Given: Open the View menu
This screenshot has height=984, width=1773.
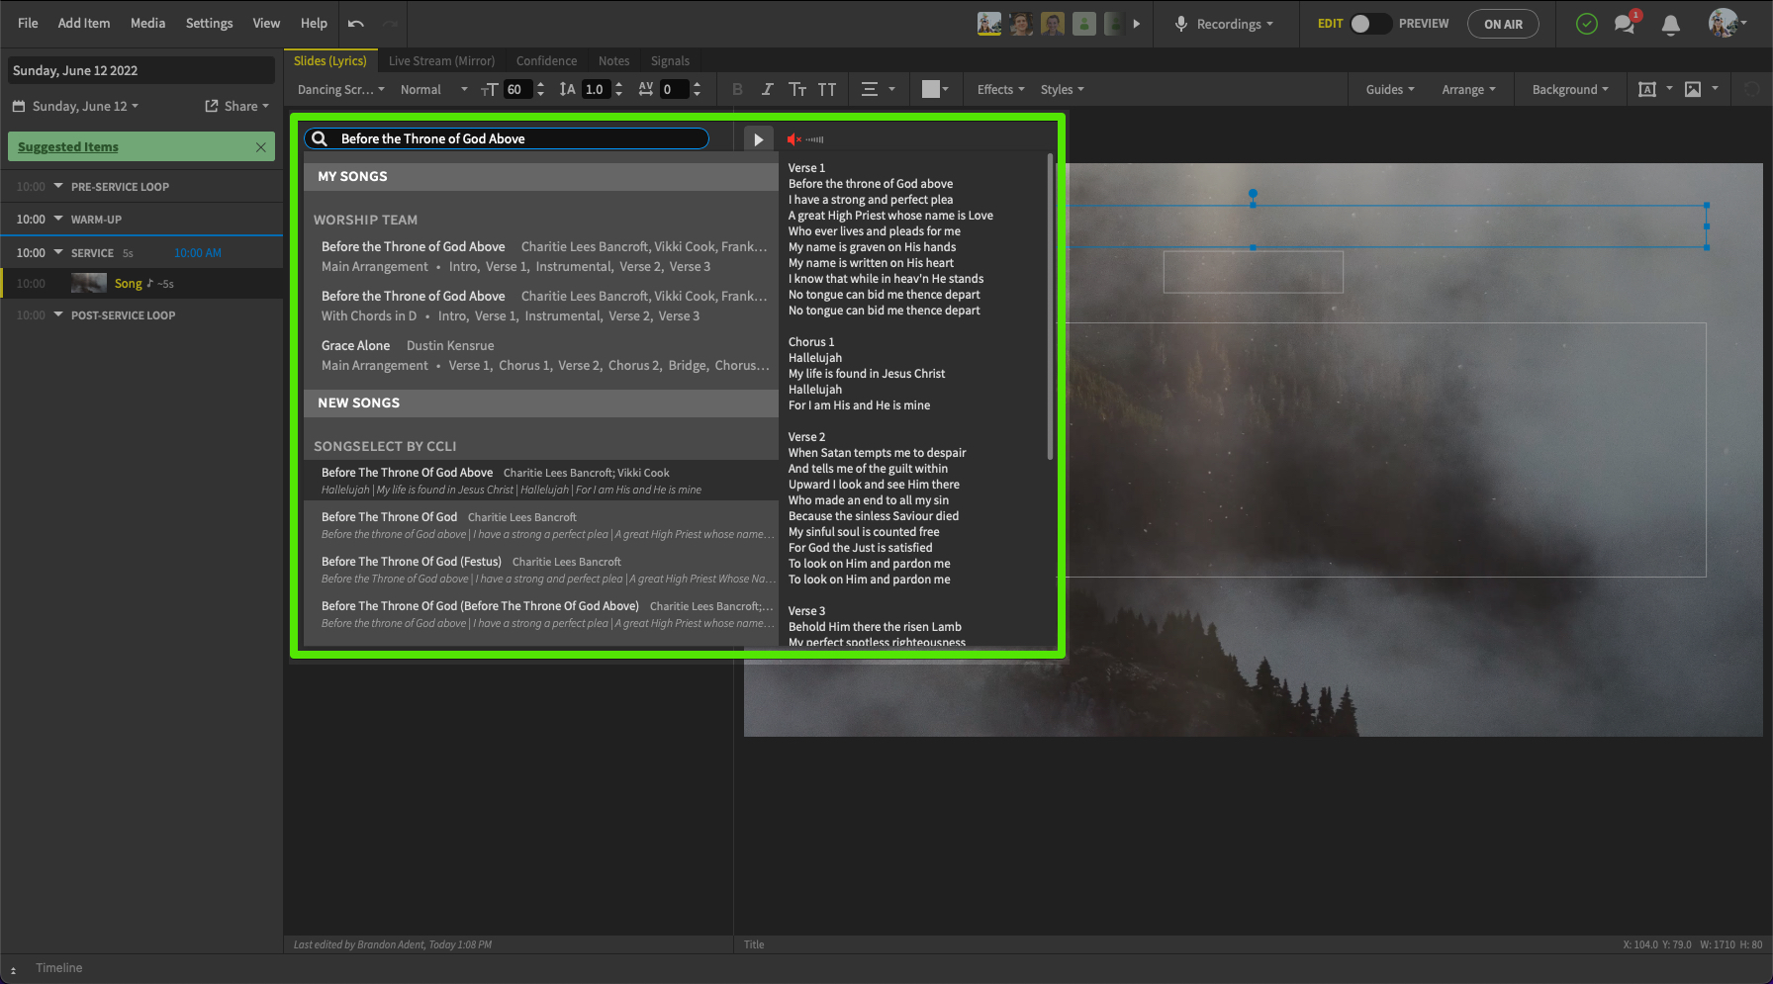Looking at the screenshot, I should point(266,23).
